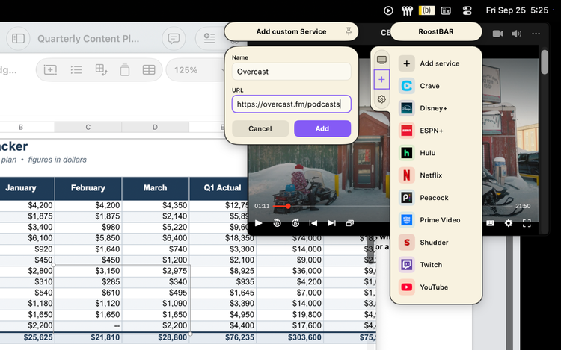This screenshot has width=561, height=350.
Task: Select column B header
Action: (x=21, y=127)
